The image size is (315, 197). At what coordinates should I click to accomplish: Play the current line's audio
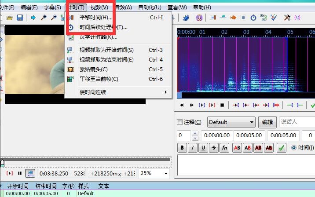[x=212, y=105]
